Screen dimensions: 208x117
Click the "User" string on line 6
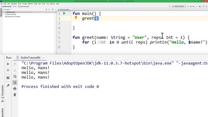tap(139, 37)
